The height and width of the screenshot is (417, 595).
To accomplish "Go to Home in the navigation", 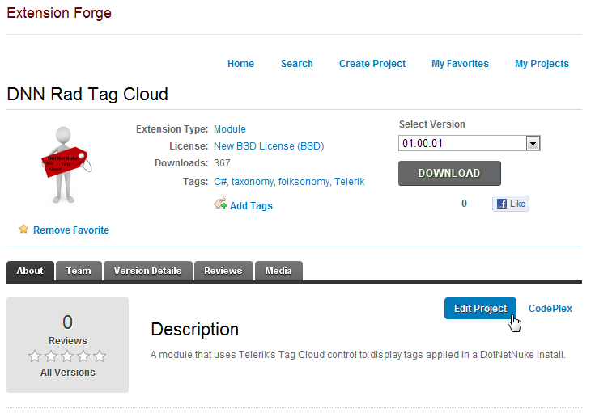I will (240, 64).
